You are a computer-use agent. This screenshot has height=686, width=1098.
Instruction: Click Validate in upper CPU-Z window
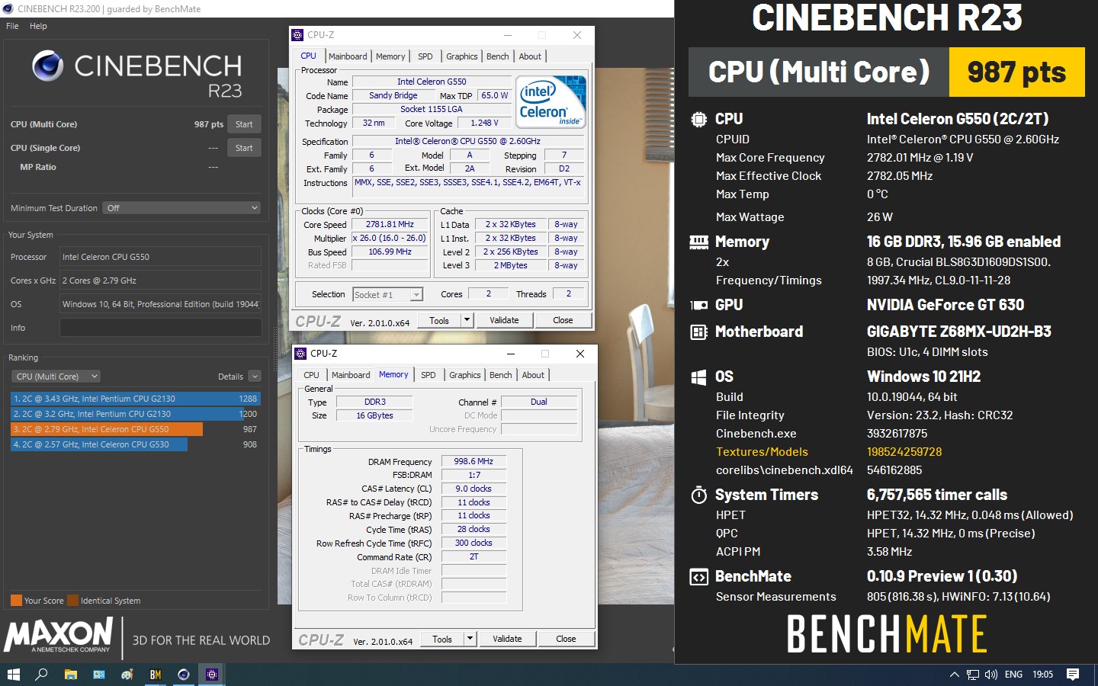tap(504, 321)
